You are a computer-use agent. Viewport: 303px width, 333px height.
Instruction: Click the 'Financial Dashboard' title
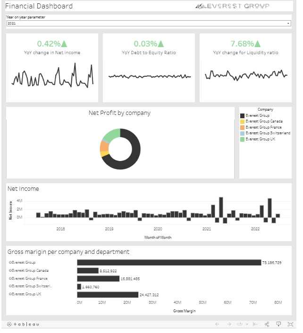[x=39, y=6]
